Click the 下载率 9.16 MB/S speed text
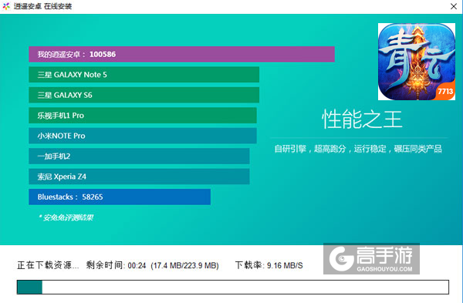 click(269, 265)
